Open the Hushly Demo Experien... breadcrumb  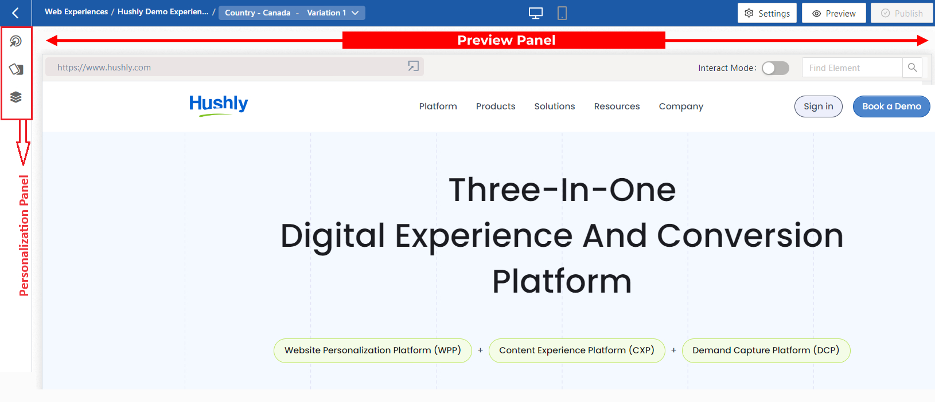point(163,11)
